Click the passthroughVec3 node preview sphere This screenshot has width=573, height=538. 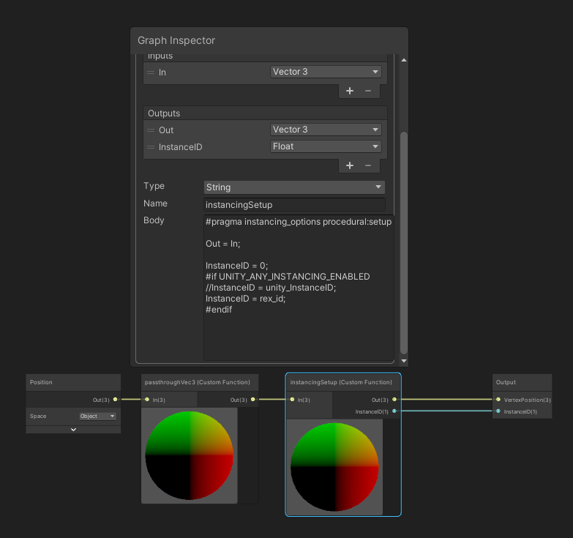190,455
